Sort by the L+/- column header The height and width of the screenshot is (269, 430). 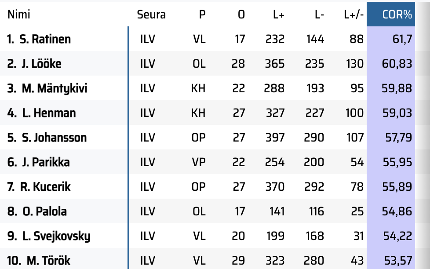353,15
